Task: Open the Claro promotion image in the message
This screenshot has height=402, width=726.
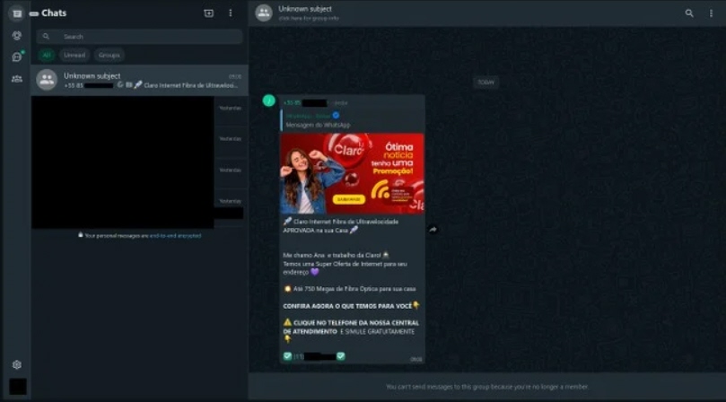Action: tap(352, 173)
